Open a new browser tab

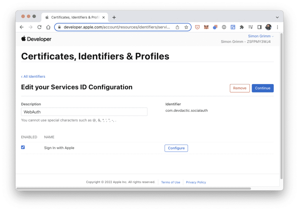(114, 17)
